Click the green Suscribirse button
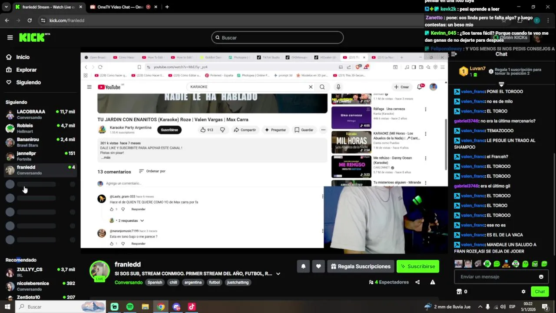Viewport: 556px width, 313px height. tap(418, 266)
